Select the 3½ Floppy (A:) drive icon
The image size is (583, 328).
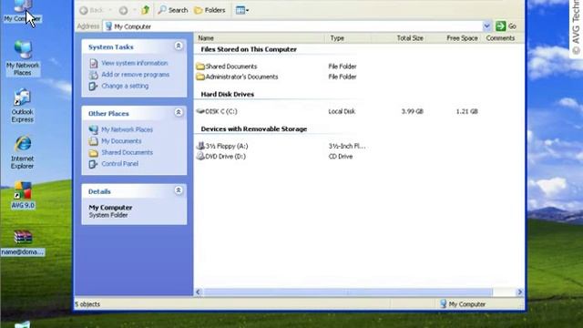tap(200, 146)
